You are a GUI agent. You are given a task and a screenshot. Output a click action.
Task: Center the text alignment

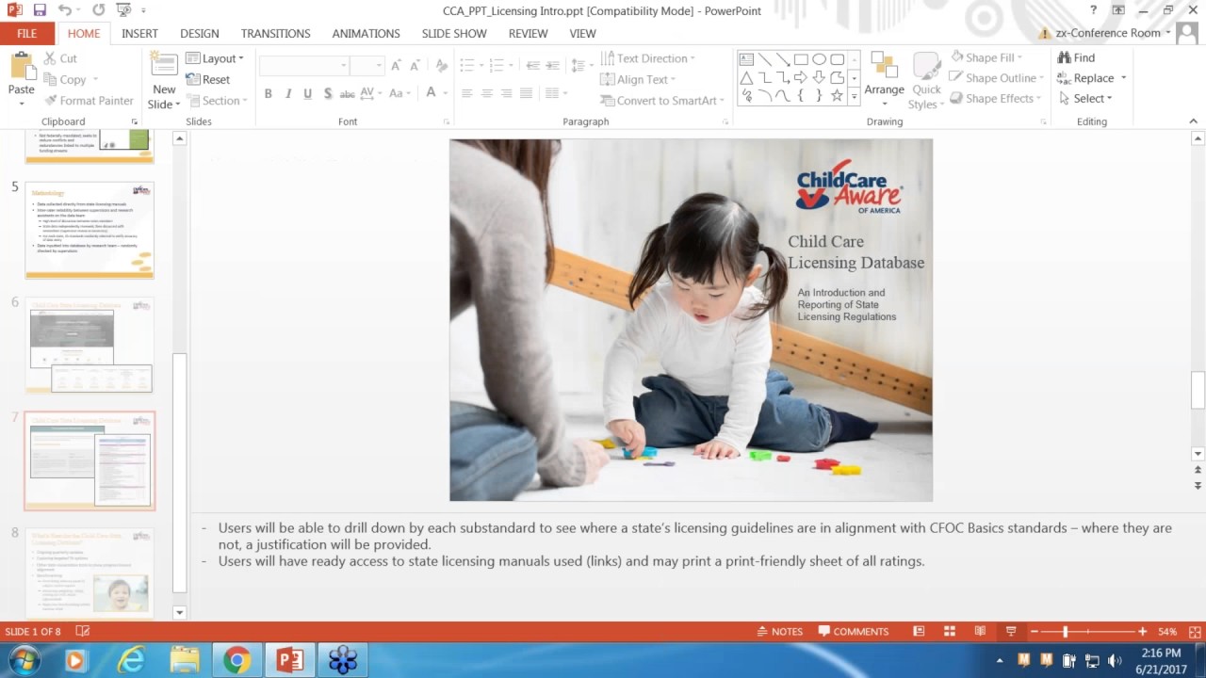click(x=486, y=93)
